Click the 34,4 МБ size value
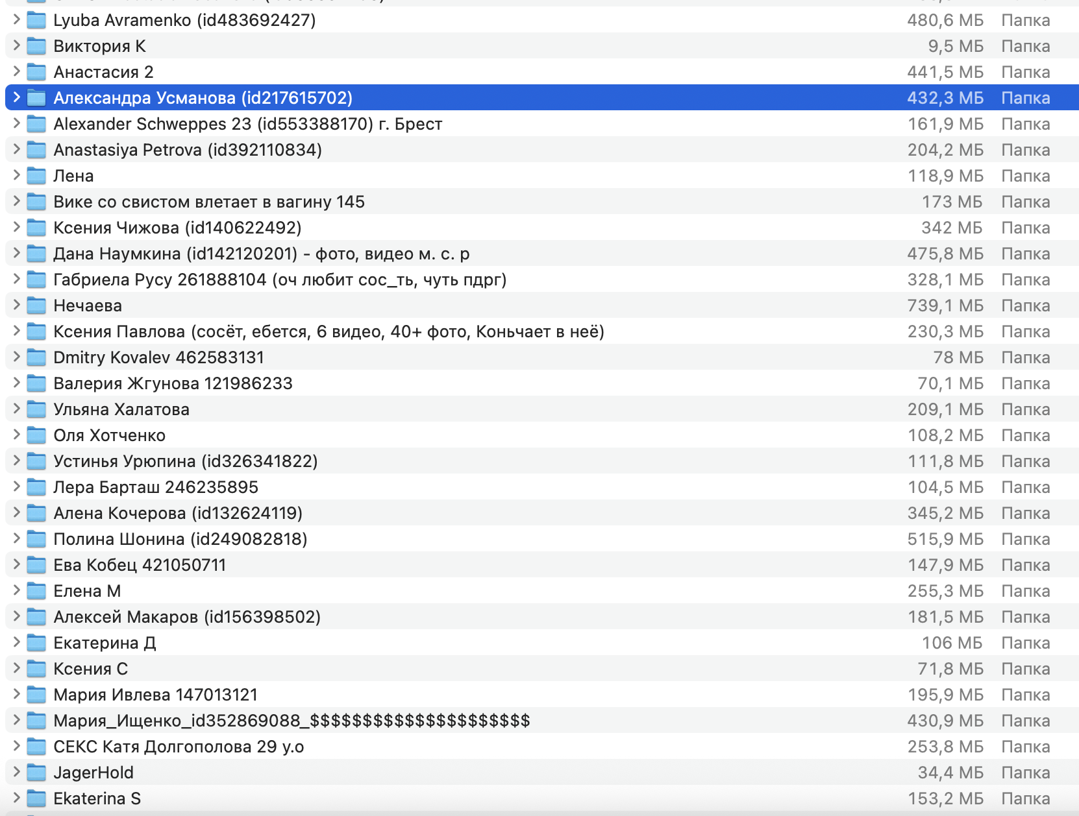This screenshot has height=816, width=1079. coord(950,773)
